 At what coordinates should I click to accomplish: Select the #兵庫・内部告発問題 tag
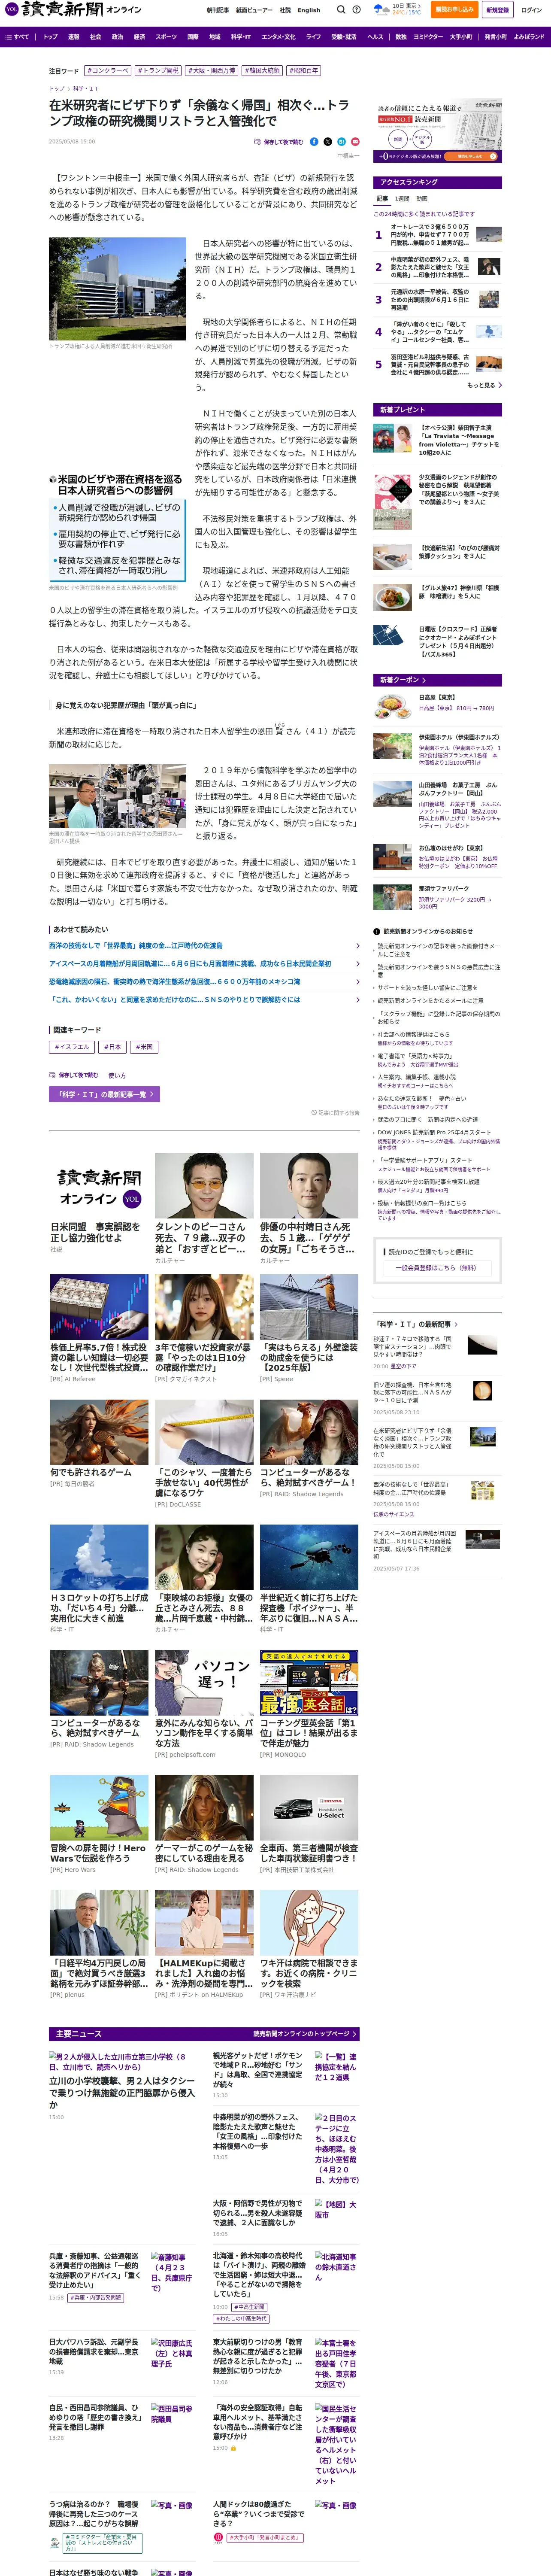(x=96, y=2298)
